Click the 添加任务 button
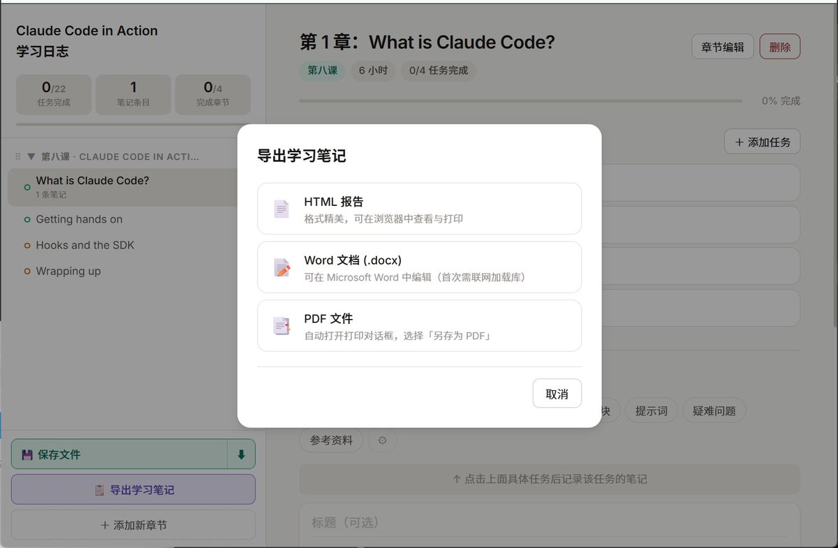The image size is (838, 548). [762, 142]
